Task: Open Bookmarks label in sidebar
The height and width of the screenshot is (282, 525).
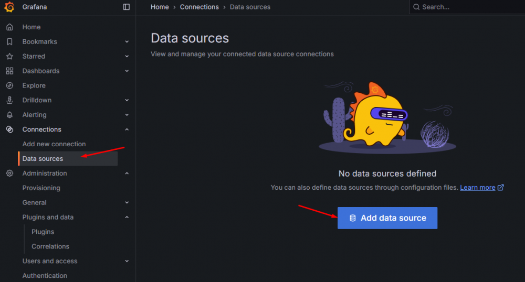Action: point(39,42)
